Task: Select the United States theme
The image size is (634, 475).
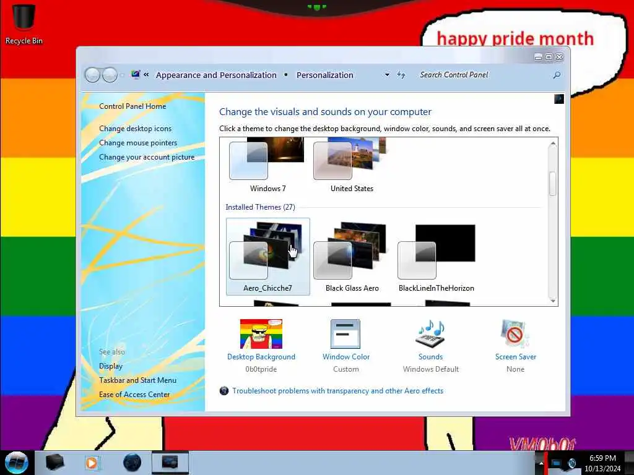Action: pyautogui.click(x=352, y=166)
